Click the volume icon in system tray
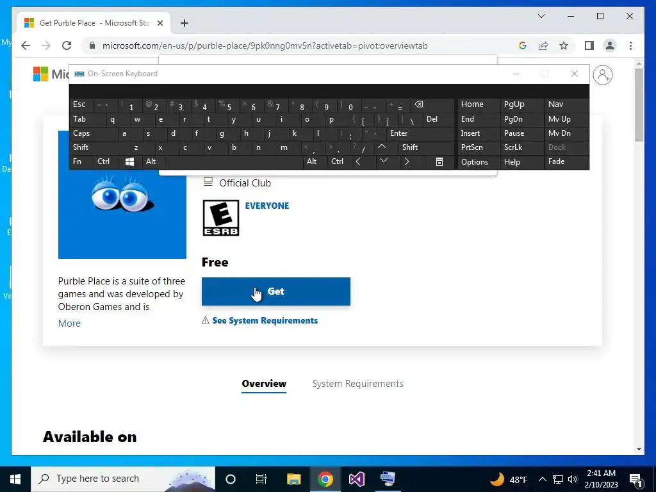 [x=572, y=479]
